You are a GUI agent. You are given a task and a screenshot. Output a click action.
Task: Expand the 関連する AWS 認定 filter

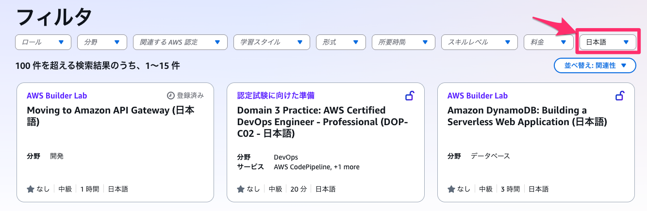point(180,42)
